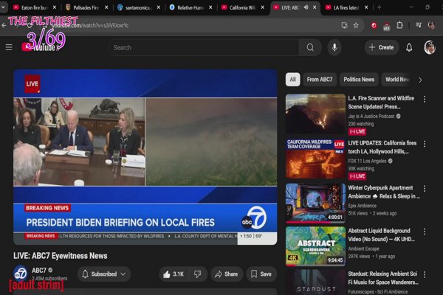Open the notifications bell
443x295 pixels.
[409, 47]
